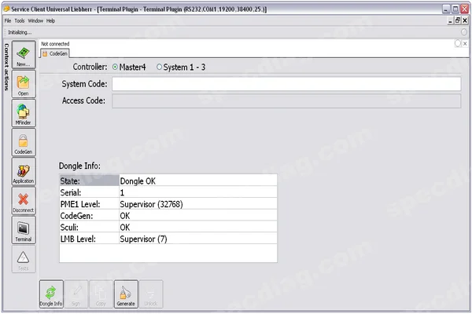
Task: Select the Serial row label
Action: pyautogui.click(x=71, y=192)
